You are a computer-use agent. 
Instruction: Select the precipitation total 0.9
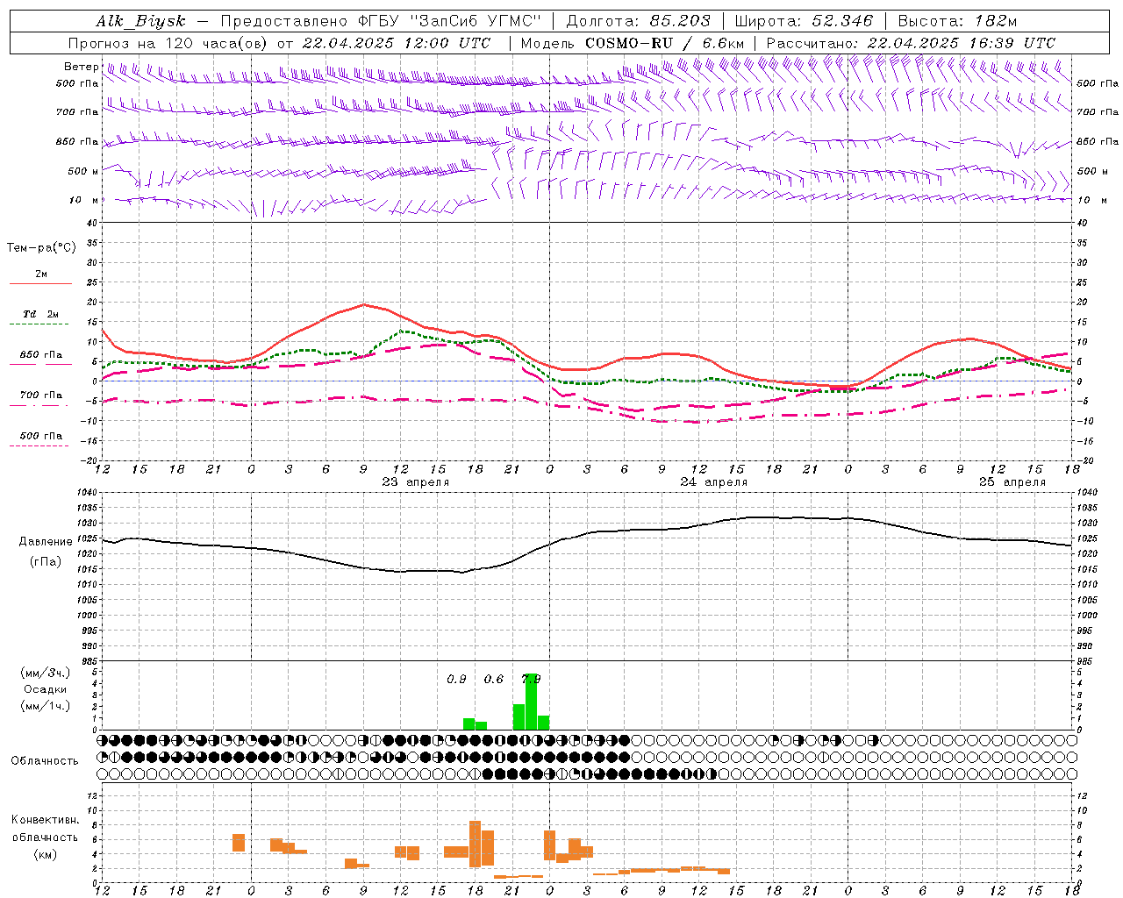456,680
